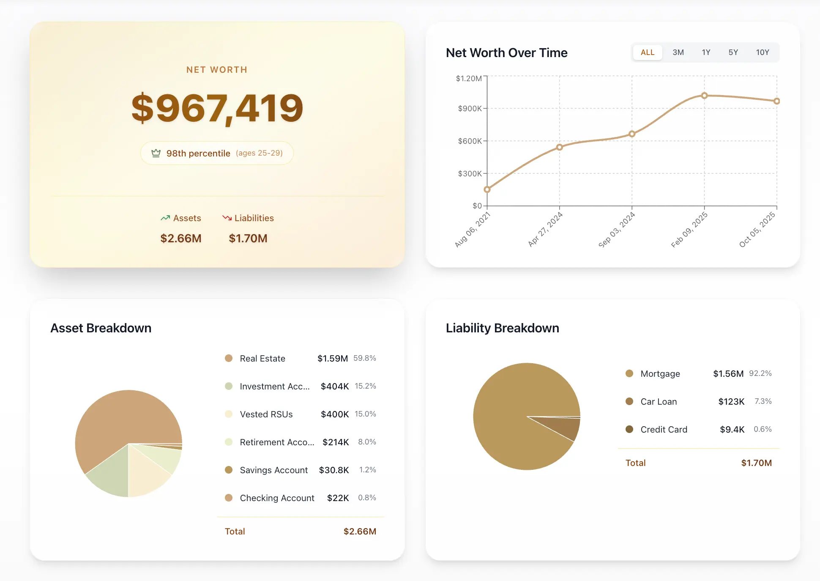Click the red downward trend Liabilities icon
The width and height of the screenshot is (820, 581).
click(x=227, y=218)
